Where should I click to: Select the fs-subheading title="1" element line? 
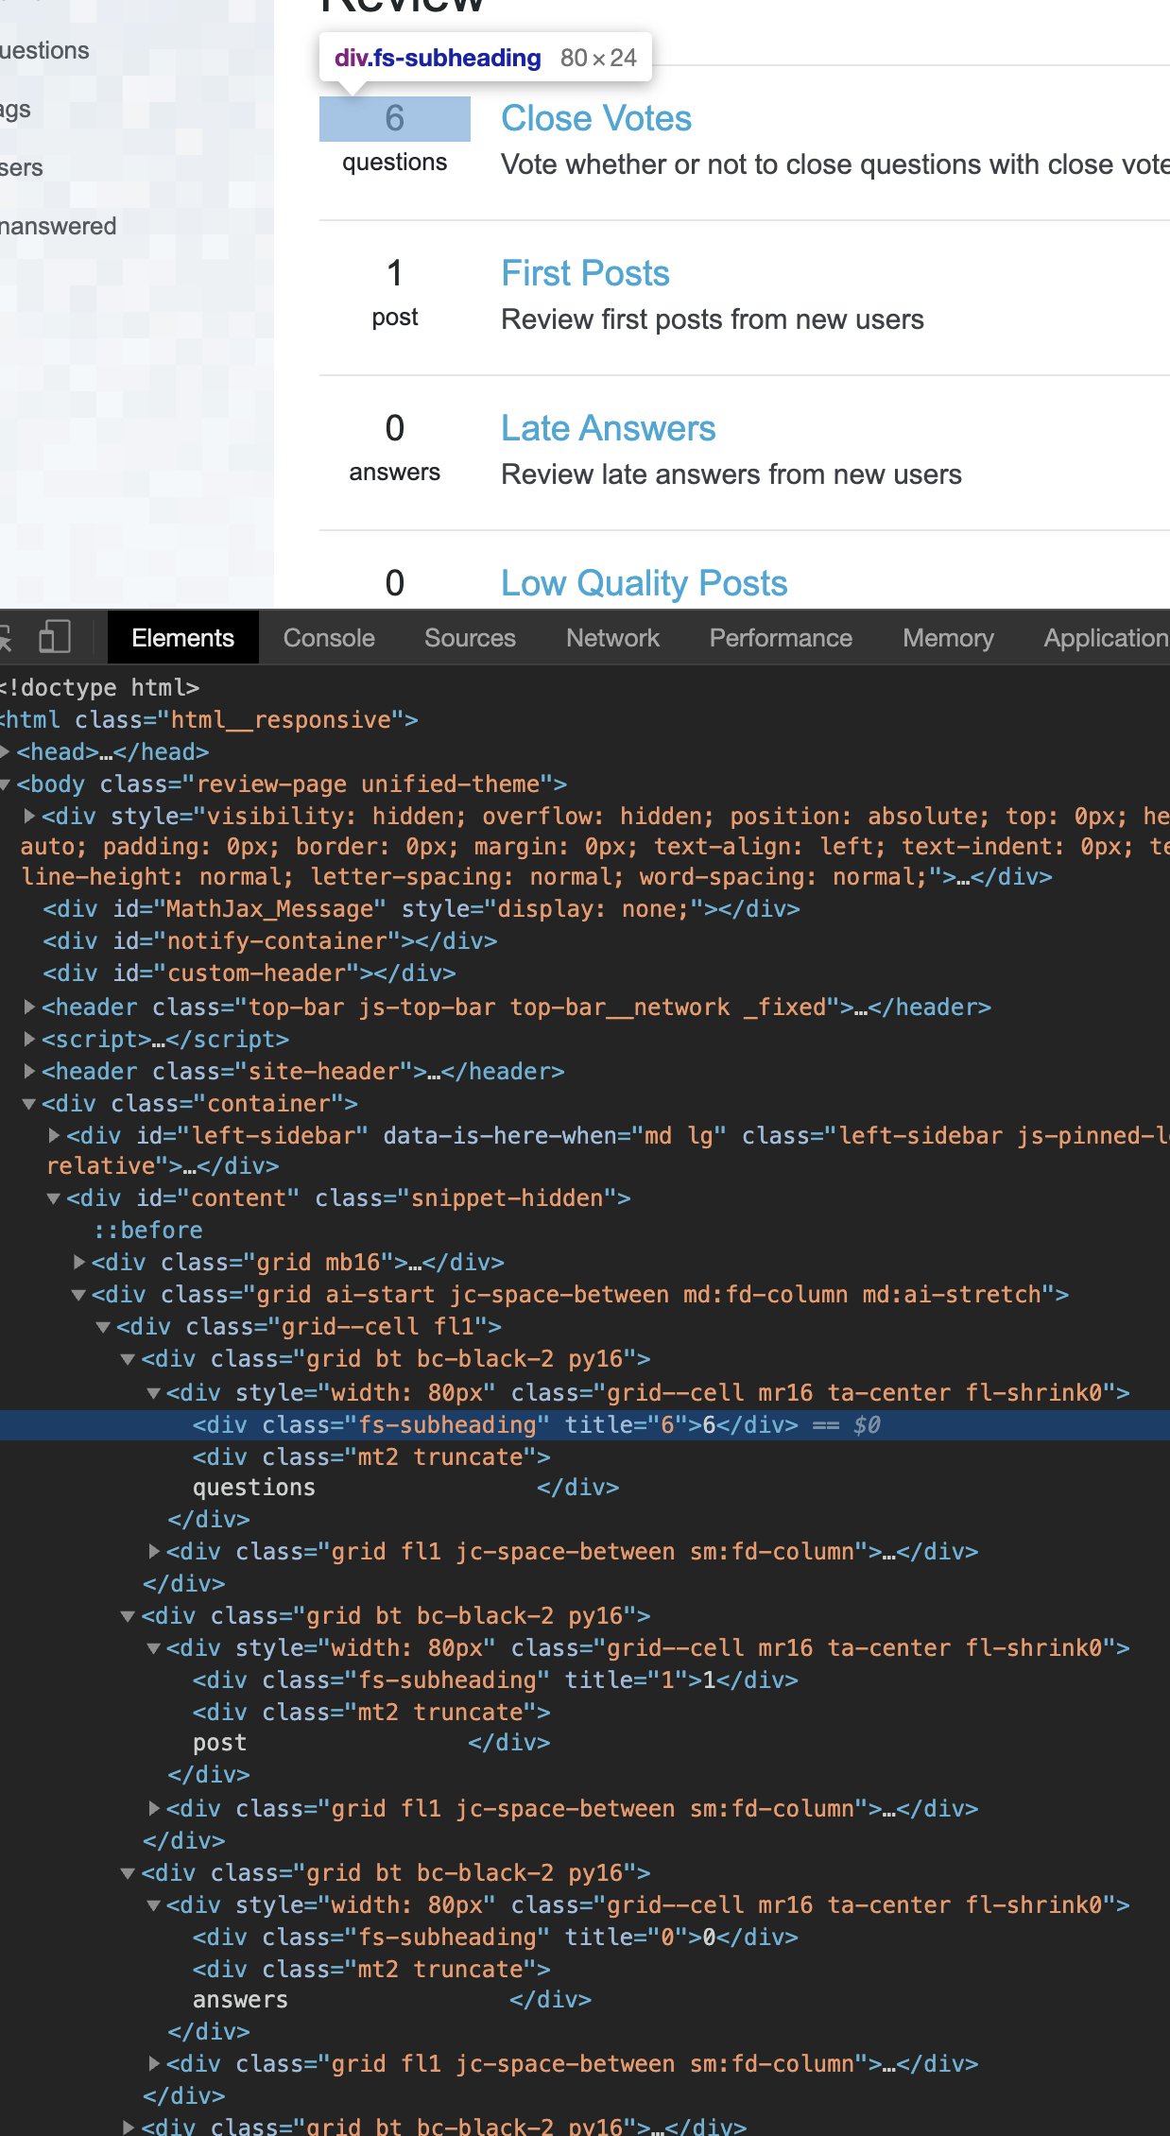tap(495, 1680)
